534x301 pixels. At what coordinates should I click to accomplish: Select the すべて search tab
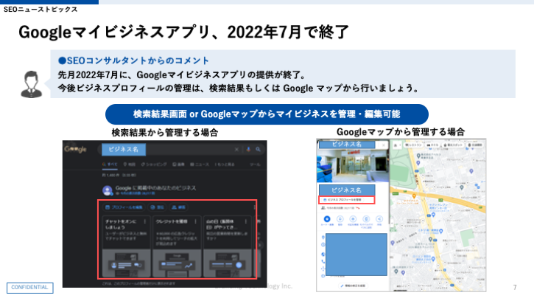(110, 165)
